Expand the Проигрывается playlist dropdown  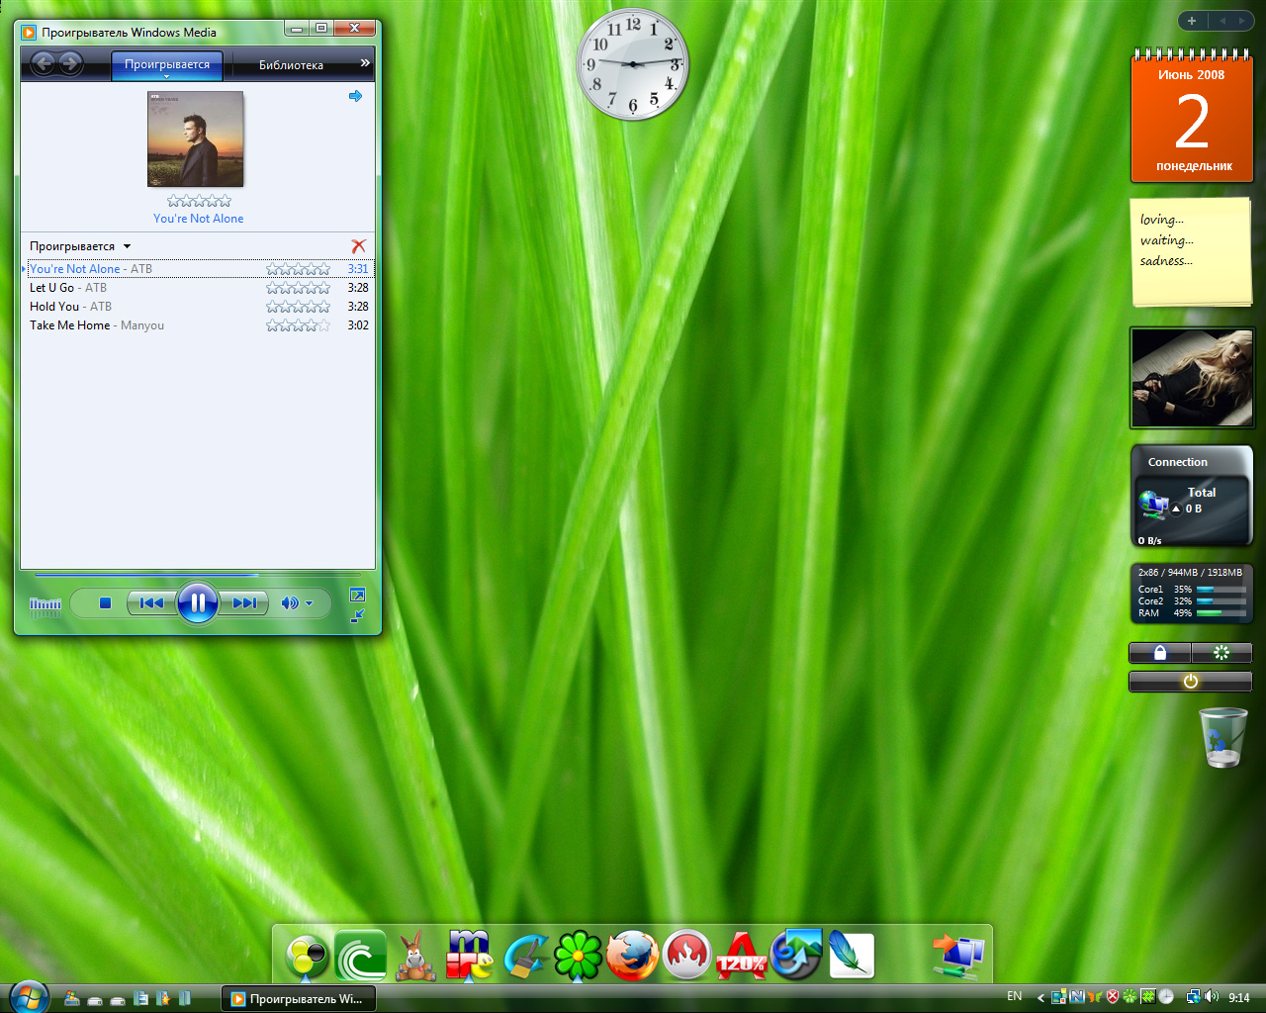pos(127,246)
